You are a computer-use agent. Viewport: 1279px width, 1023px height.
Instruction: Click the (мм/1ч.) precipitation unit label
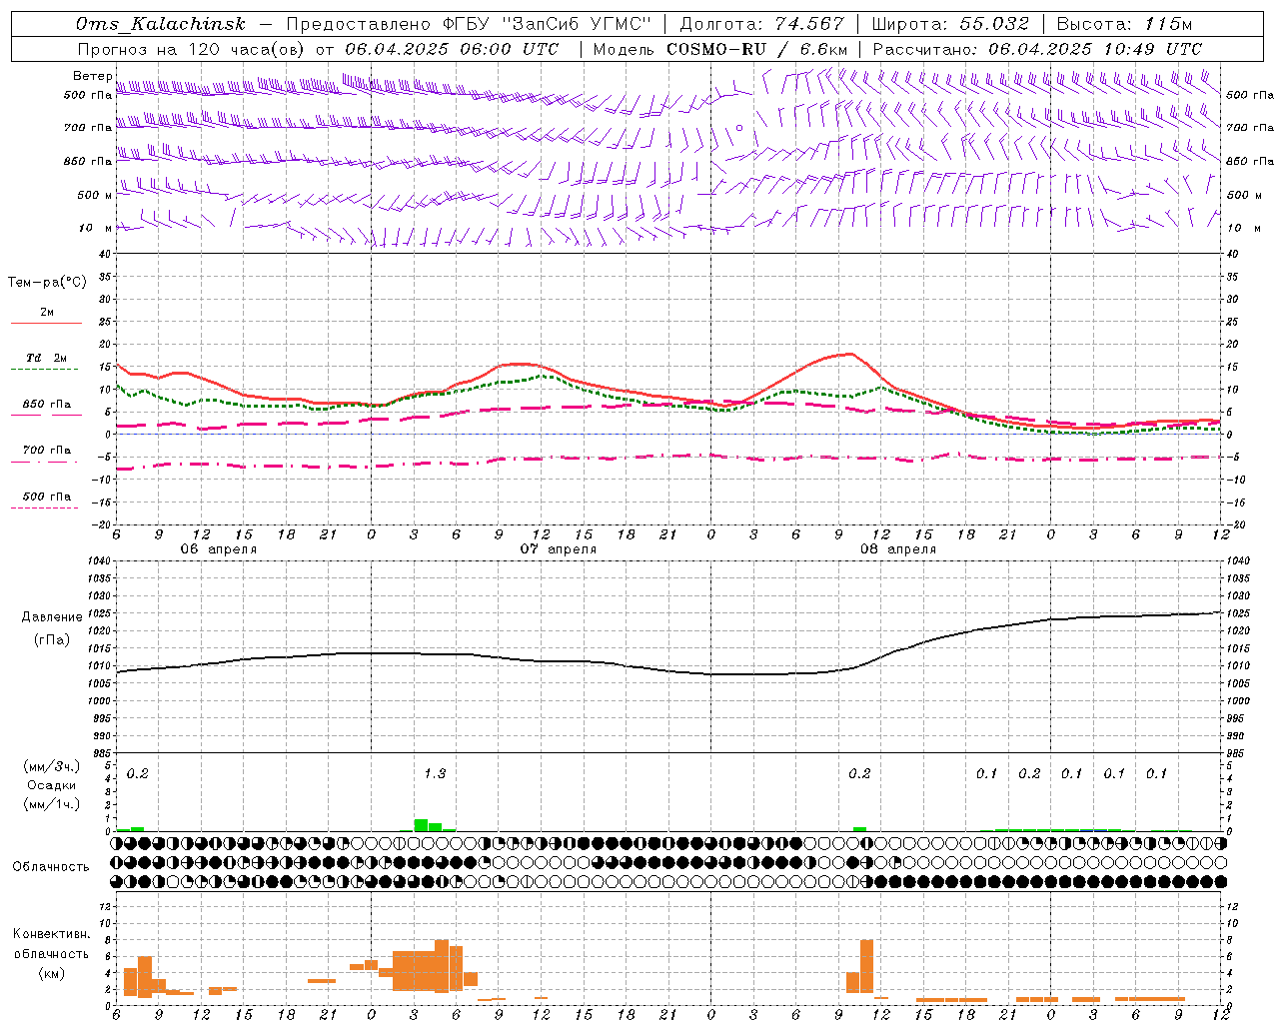click(51, 803)
